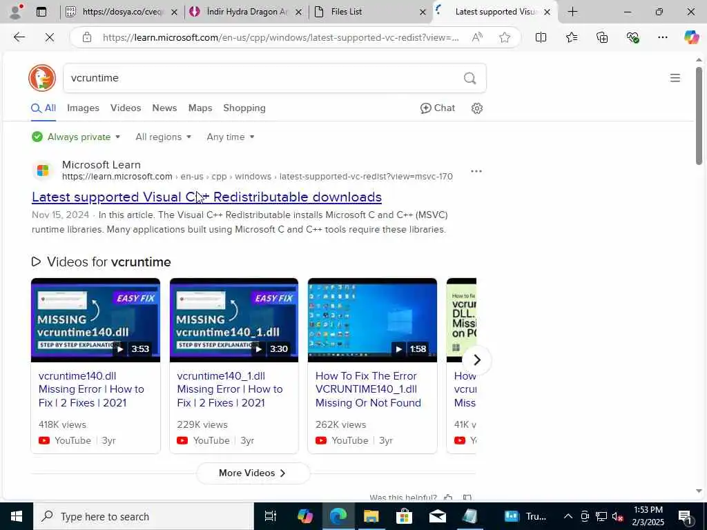Open vcruntime140.dll Missing Error video title
The image size is (707, 530).
pos(91,389)
